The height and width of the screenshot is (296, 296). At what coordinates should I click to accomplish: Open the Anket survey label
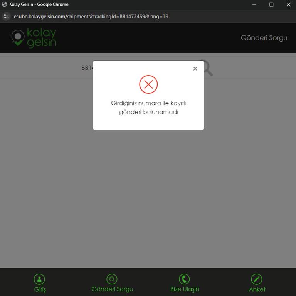[x=257, y=289]
